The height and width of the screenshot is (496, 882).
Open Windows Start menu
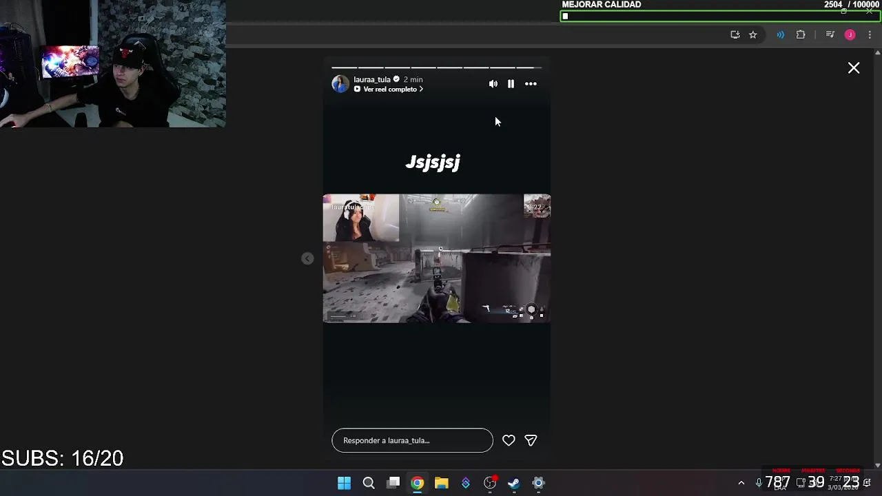point(344,483)
